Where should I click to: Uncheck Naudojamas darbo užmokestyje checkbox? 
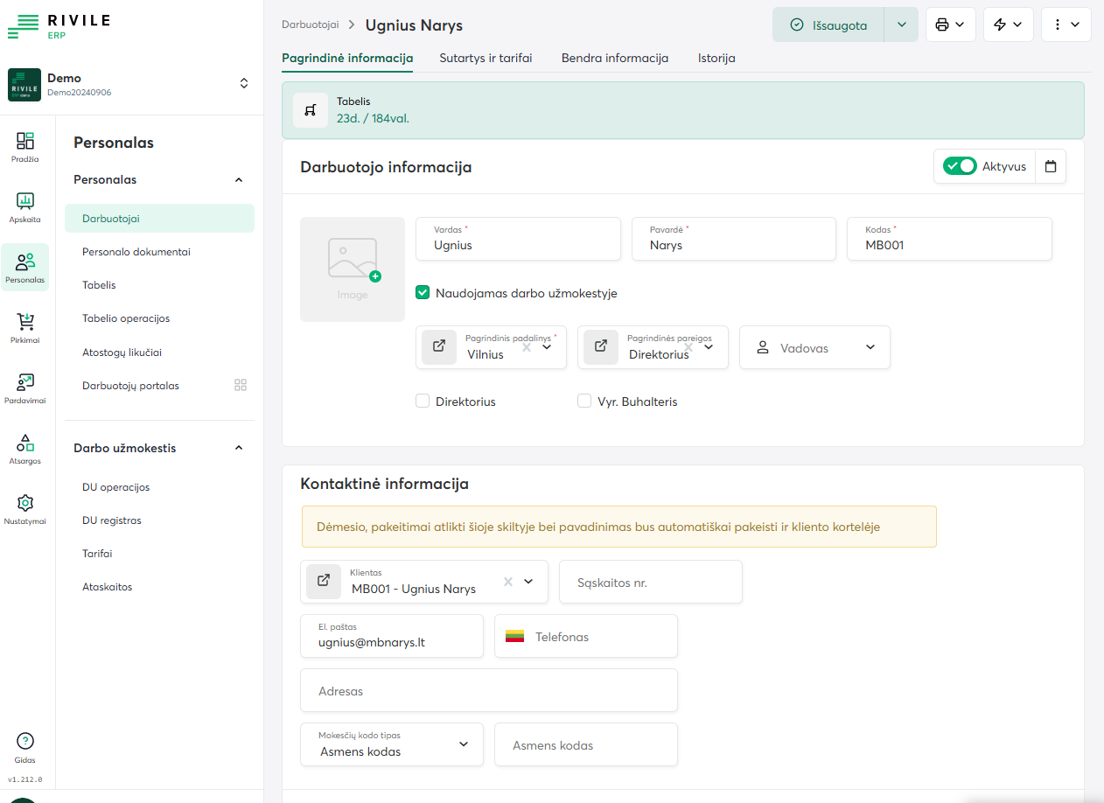tap(423, 293)
